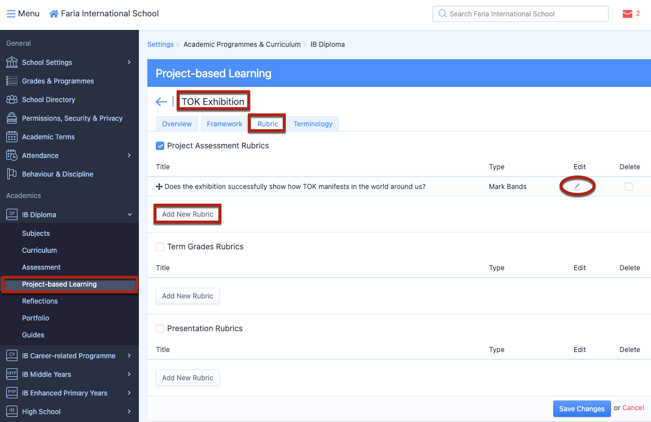Click the School Directory people icon
Image resolution: width=651 pixels, height=422 pixels.
(12, 100)
